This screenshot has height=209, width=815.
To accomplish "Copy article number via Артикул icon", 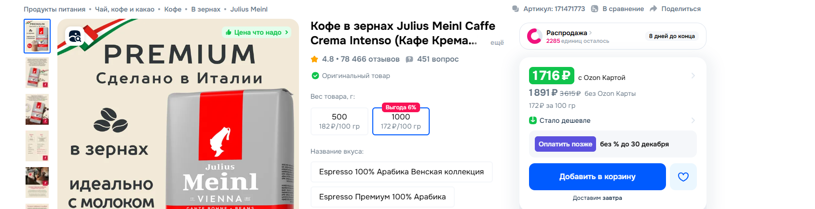I will coord(516,9).
